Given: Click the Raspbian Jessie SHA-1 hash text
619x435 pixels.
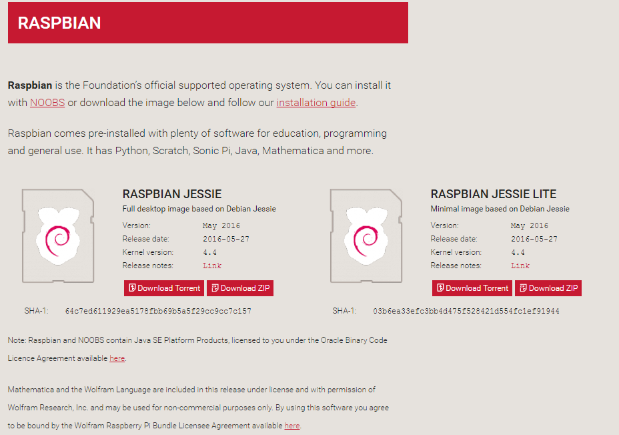Looking at the screenshot, I should tap(158, 311).
